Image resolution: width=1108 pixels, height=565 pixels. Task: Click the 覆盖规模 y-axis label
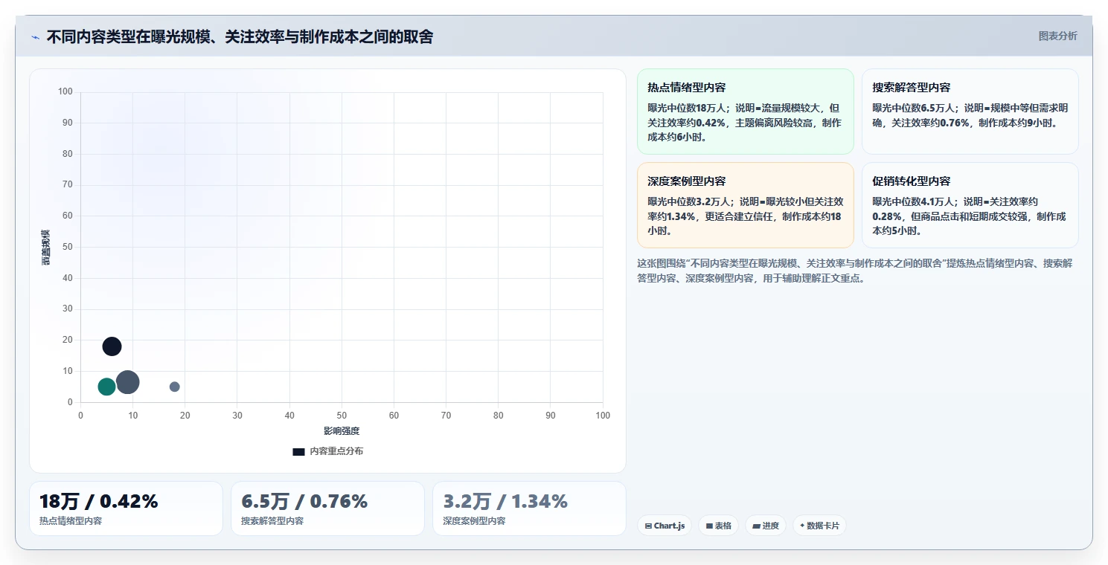click(x=46, y=247)
